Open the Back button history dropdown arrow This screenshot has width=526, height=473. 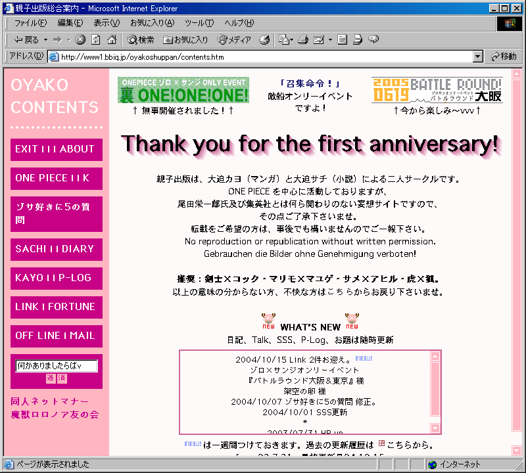pos(45,40)
